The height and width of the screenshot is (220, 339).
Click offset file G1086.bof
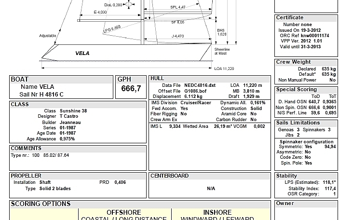click(195, 91)
